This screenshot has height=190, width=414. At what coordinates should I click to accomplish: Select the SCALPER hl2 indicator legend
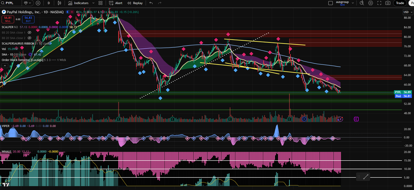pyautogui.click(x=10, y=27)
